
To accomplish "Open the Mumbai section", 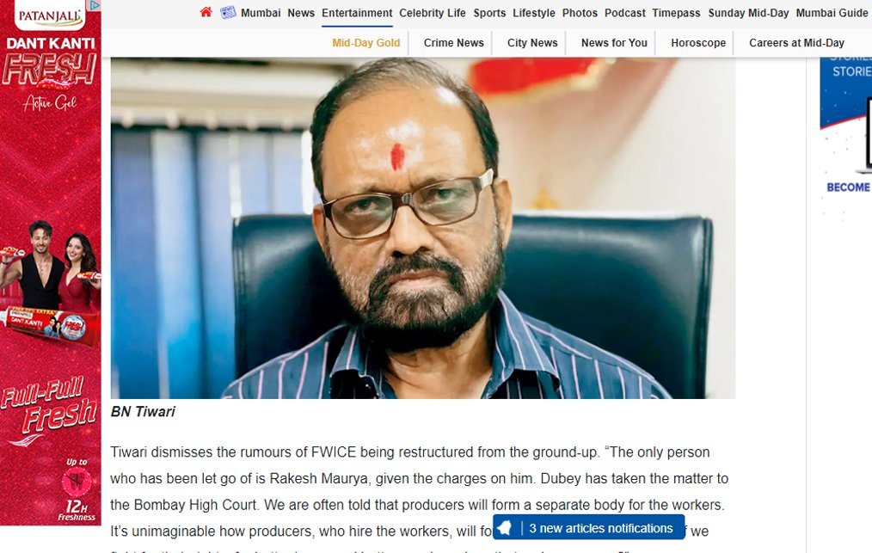I will 261,13.
